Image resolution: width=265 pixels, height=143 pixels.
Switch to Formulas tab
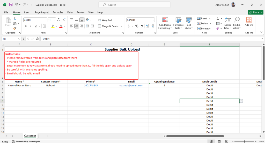(x=58, y=12)
